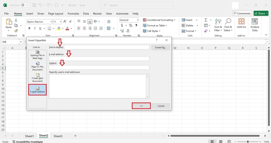Toggle Wrap Text icon
Screen dimensions: 271x143
[x=109, y=22]
